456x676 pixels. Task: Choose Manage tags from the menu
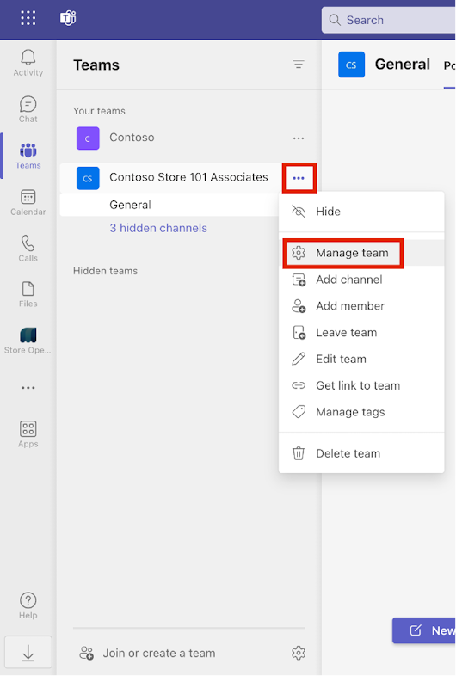(x=361, y=412)
